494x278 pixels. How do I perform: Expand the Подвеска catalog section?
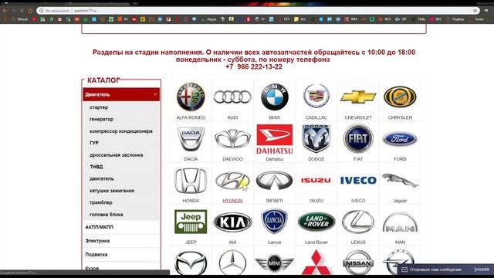tap(121, 254)
